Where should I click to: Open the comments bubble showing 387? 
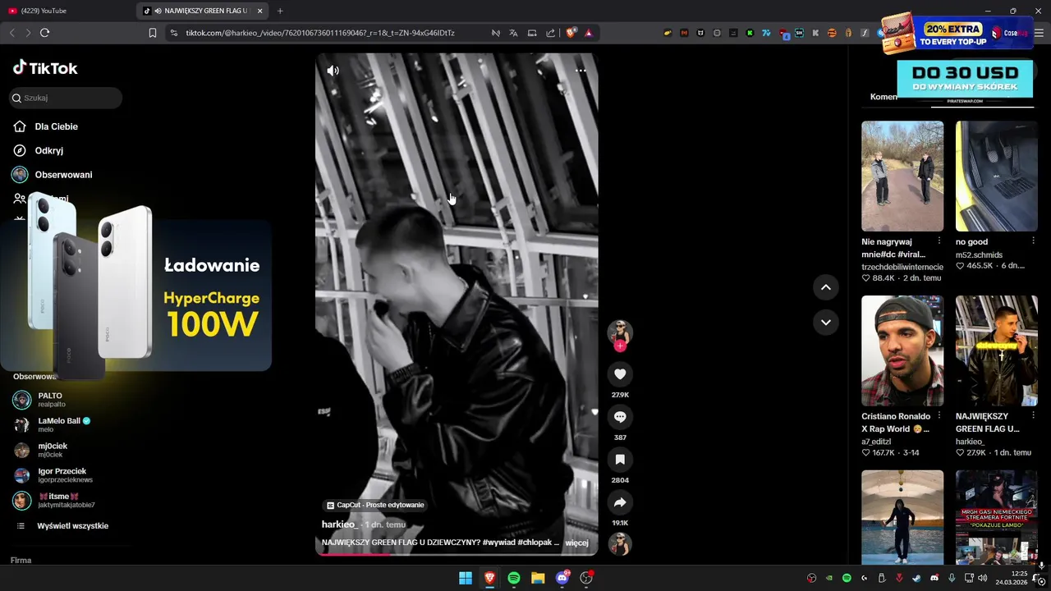pyautogui.click(x=620, y=417)
